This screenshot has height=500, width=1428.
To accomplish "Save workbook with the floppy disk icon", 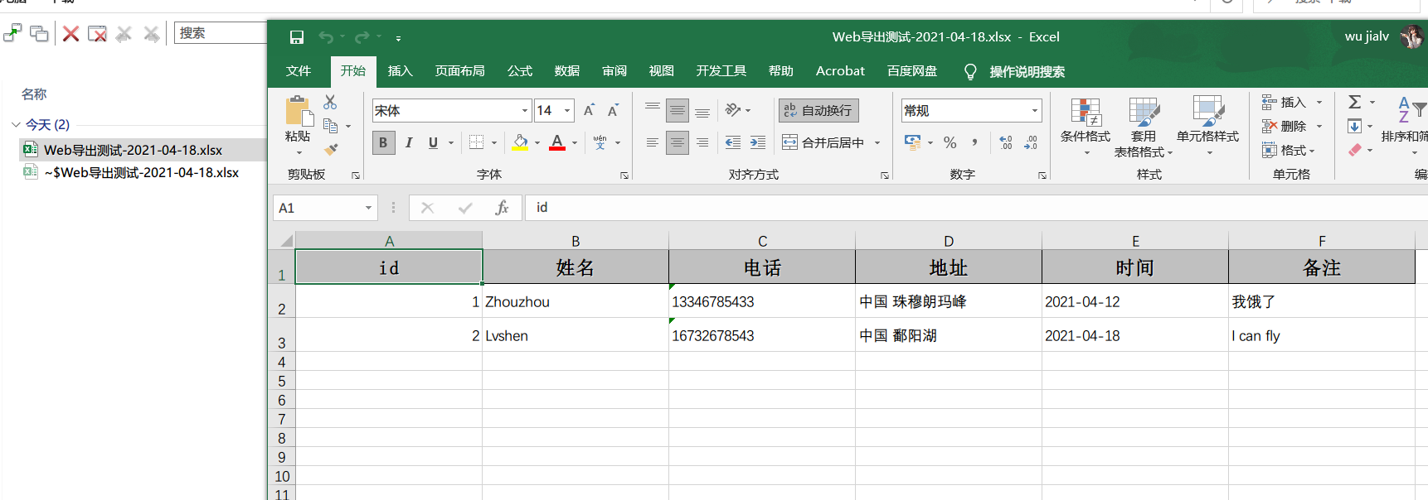I will coord(297,37).
